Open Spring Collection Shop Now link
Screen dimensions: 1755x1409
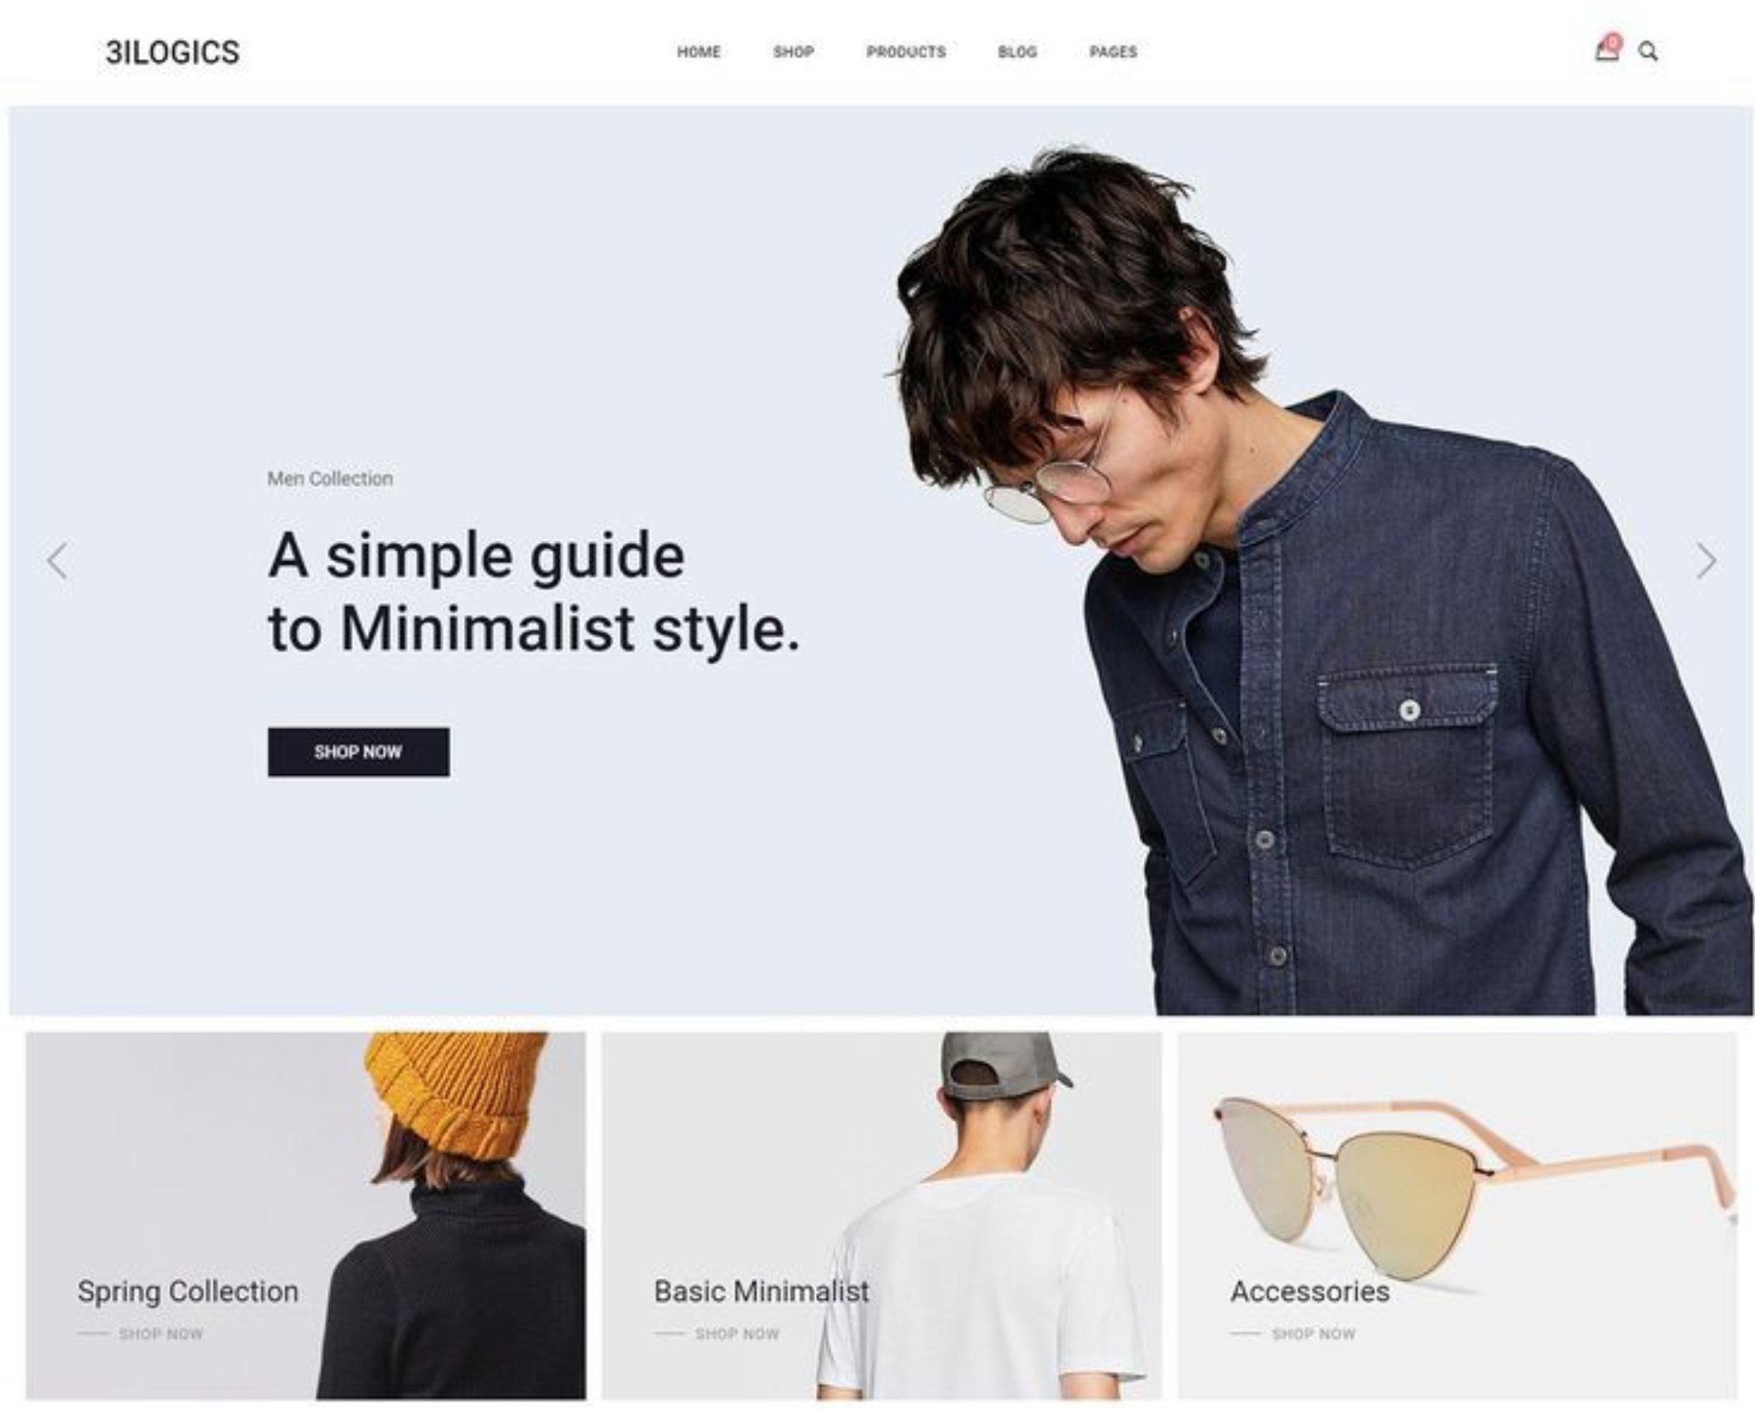tap(161, 1334)
